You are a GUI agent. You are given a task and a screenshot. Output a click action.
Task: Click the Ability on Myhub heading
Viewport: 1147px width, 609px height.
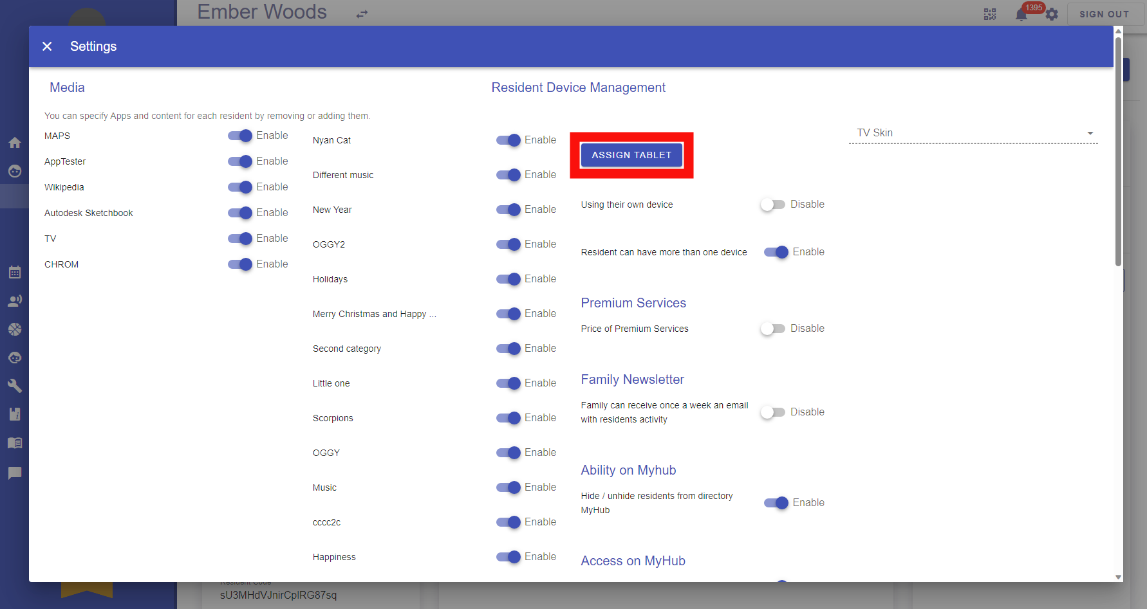pos(628,470)
